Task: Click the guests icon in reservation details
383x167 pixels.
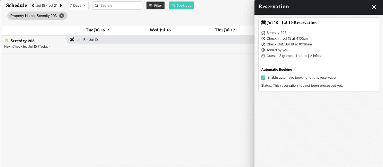Action: tap(263, 56)
